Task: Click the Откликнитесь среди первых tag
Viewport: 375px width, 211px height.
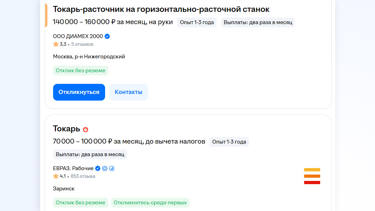Action: tap(150, 203)
